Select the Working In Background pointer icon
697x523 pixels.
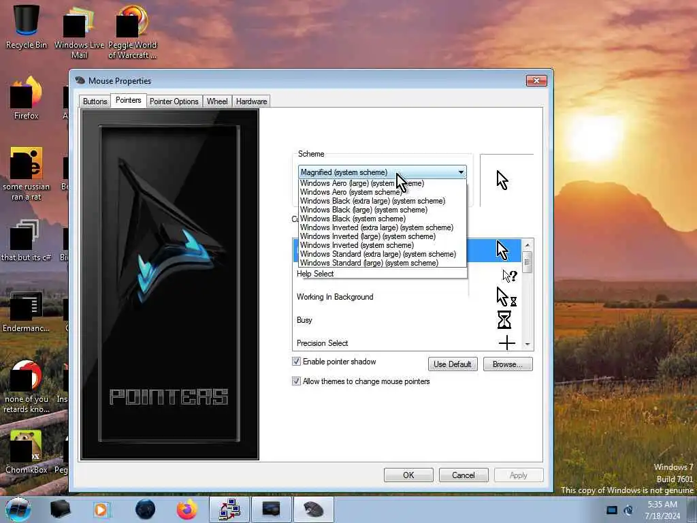point(506,297)
